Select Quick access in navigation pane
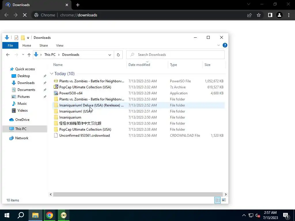Screen dimensions: 295x221 (x=25, y=69)
